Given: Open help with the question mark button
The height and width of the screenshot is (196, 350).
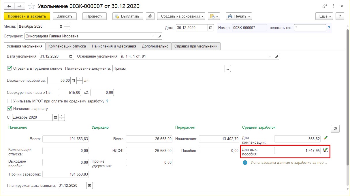Looking at the screenshot, I should coord(340,16).
